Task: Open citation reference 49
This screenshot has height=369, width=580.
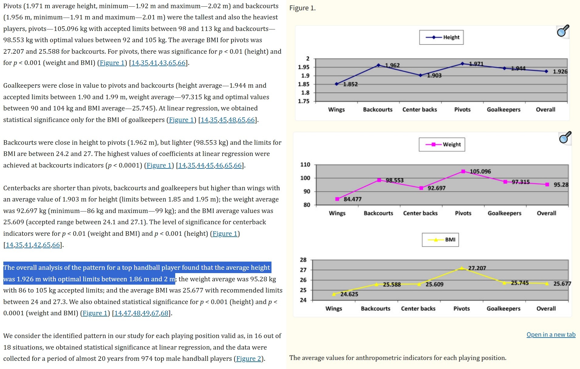Action: click(146, 313)
